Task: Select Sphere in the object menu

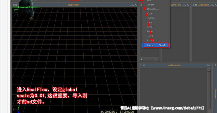Action: tap(150, 5)
